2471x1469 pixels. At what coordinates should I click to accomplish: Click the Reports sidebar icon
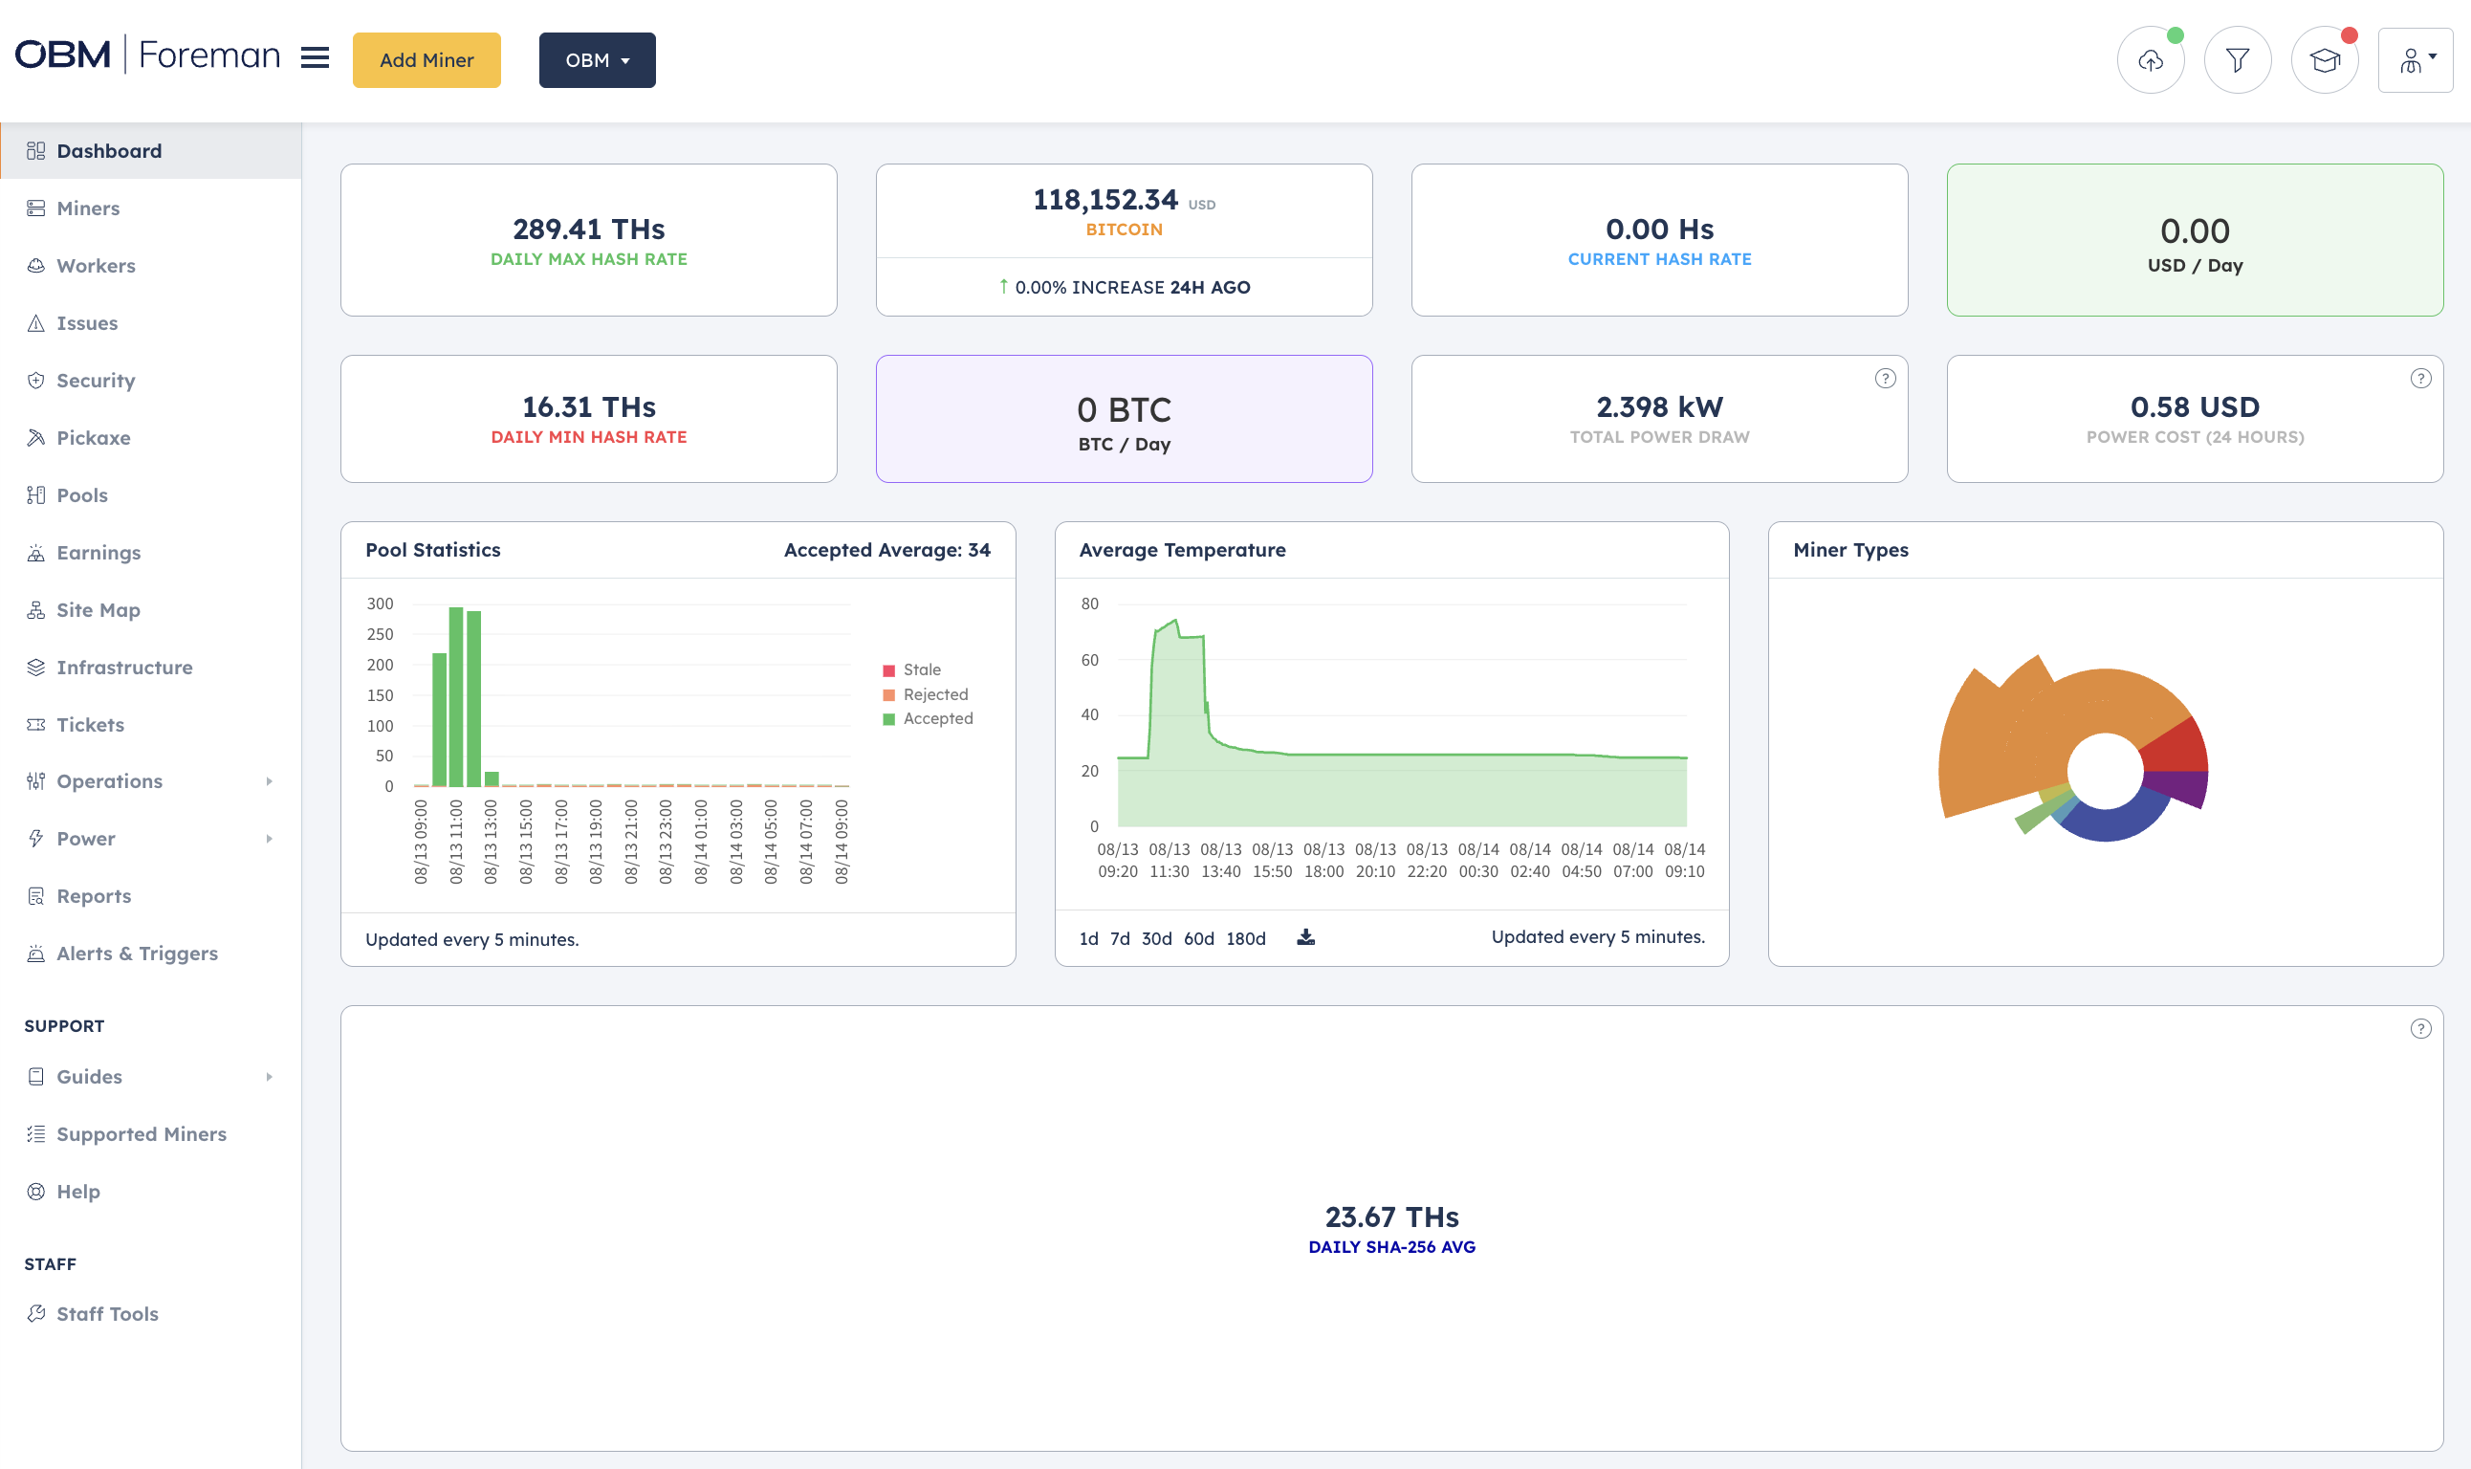coord(35,896)
